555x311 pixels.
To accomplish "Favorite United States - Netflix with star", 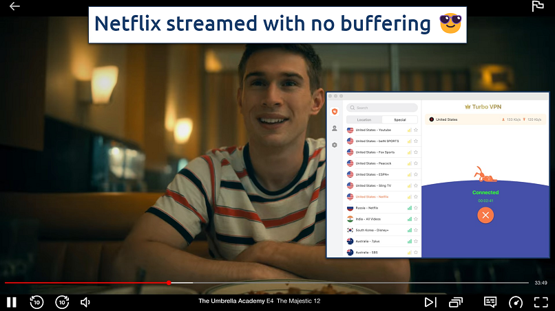I will coord(416,196).
